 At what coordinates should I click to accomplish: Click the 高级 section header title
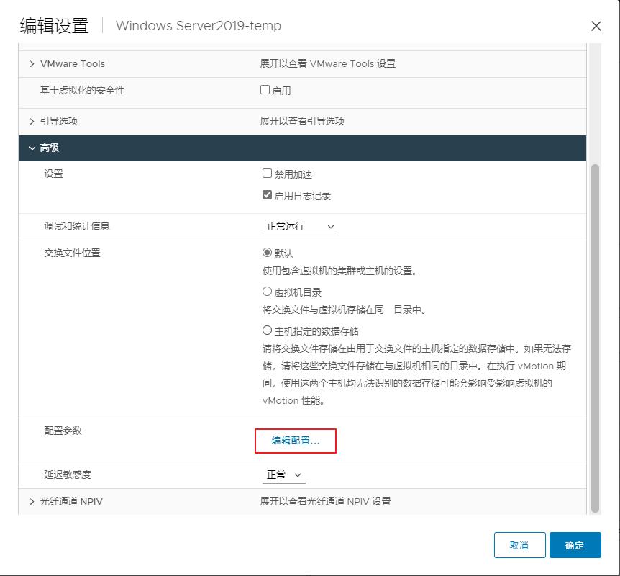coord(50,148)
